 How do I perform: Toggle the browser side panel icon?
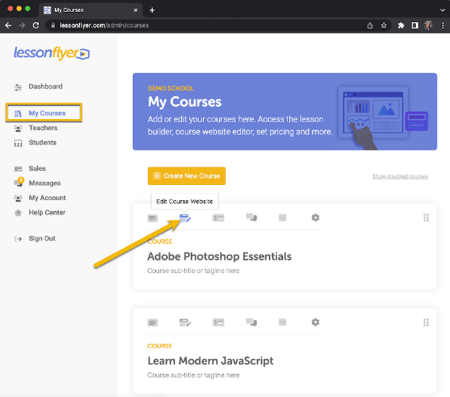click(415, 25)
